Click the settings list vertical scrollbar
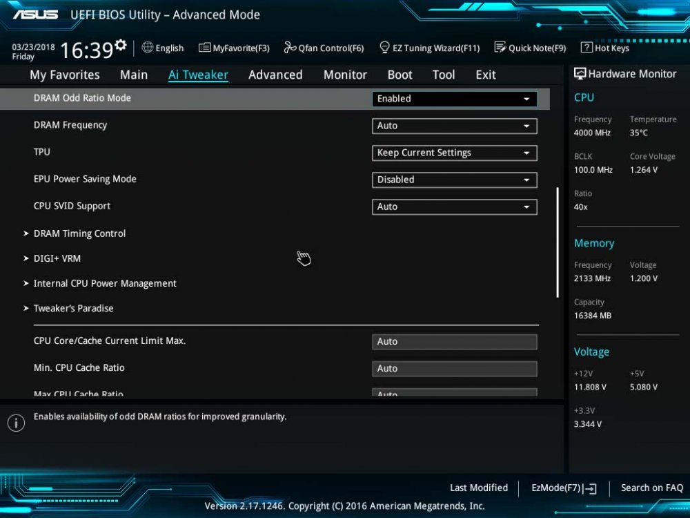690x518 pixels. click(x=558, y=242)
